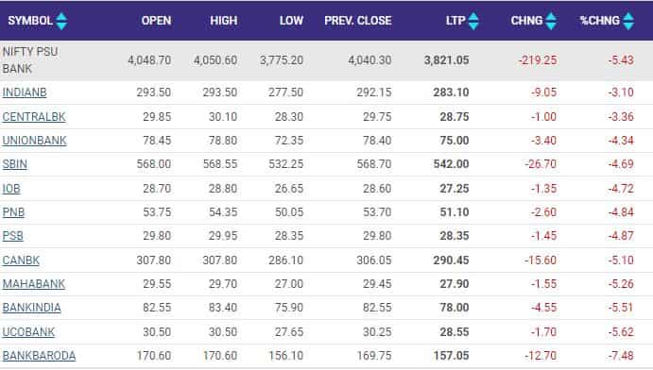The image size is (653, 370).
Task: Open the MAHABANK stock link
Action: click(34, 284)
